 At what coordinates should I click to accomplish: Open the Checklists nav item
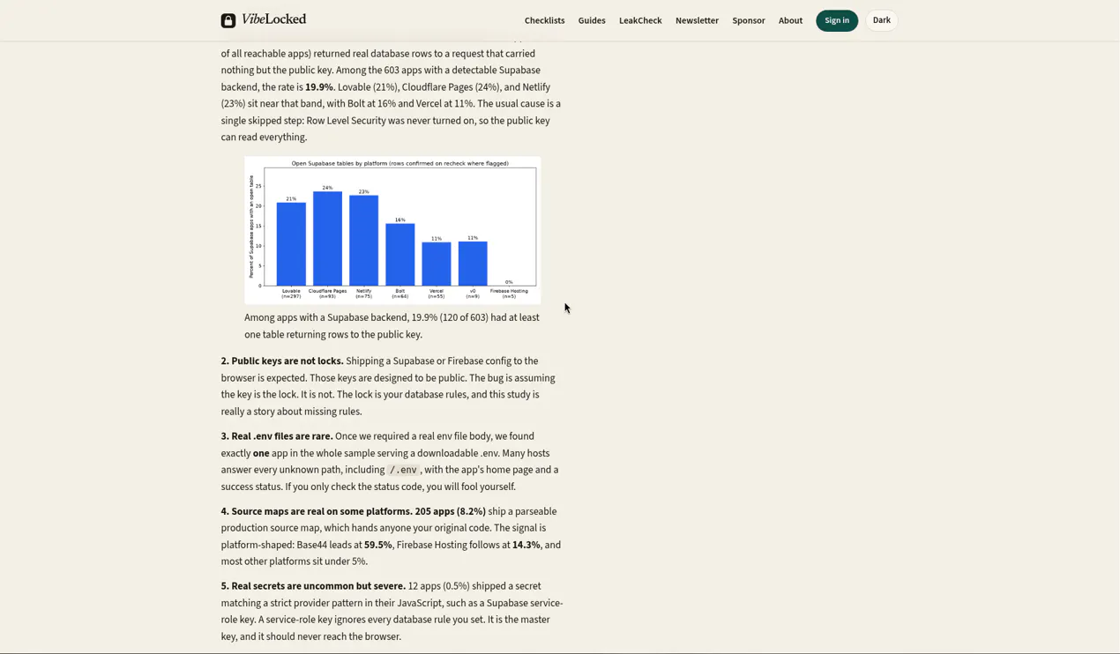[544, 20]
